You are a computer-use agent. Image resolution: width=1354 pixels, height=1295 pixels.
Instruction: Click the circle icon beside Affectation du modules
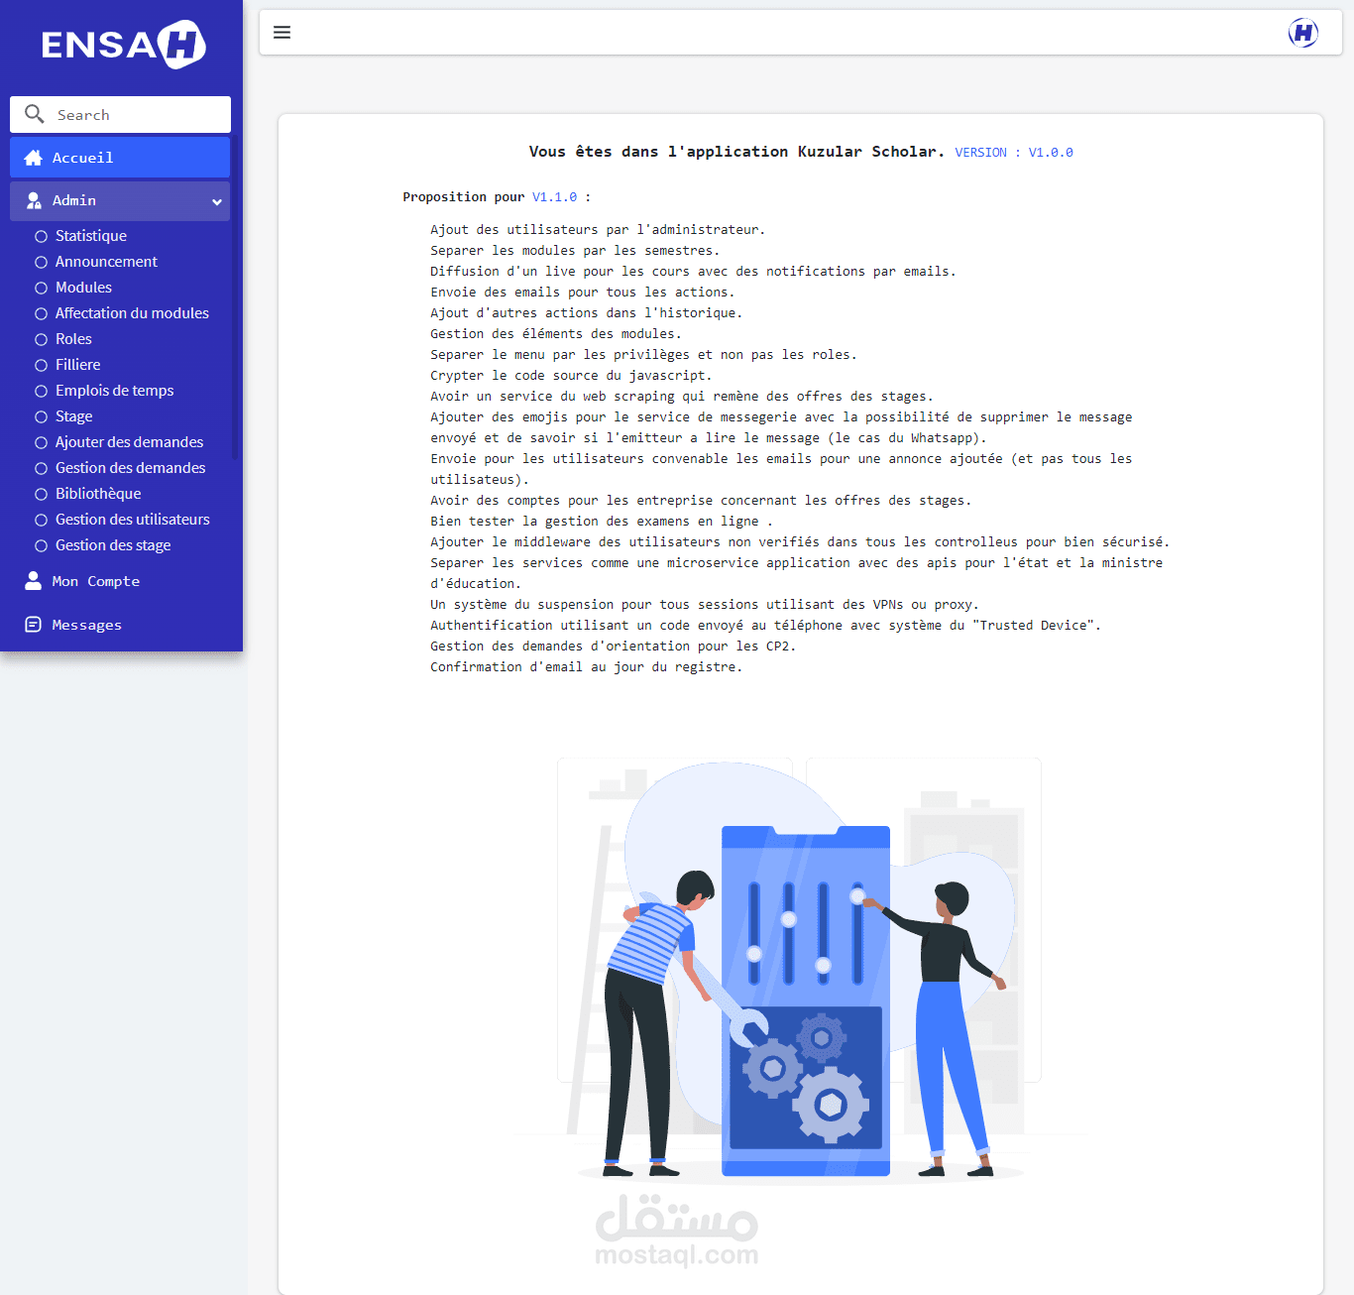coord(41,313)
